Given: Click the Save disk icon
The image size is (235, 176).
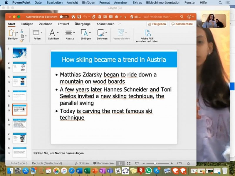Looking at the screenshot, I should tap(79, 17).
